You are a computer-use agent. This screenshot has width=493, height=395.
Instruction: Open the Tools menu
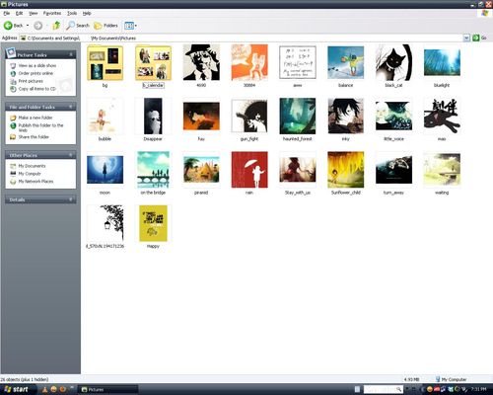tap(72, 13)
